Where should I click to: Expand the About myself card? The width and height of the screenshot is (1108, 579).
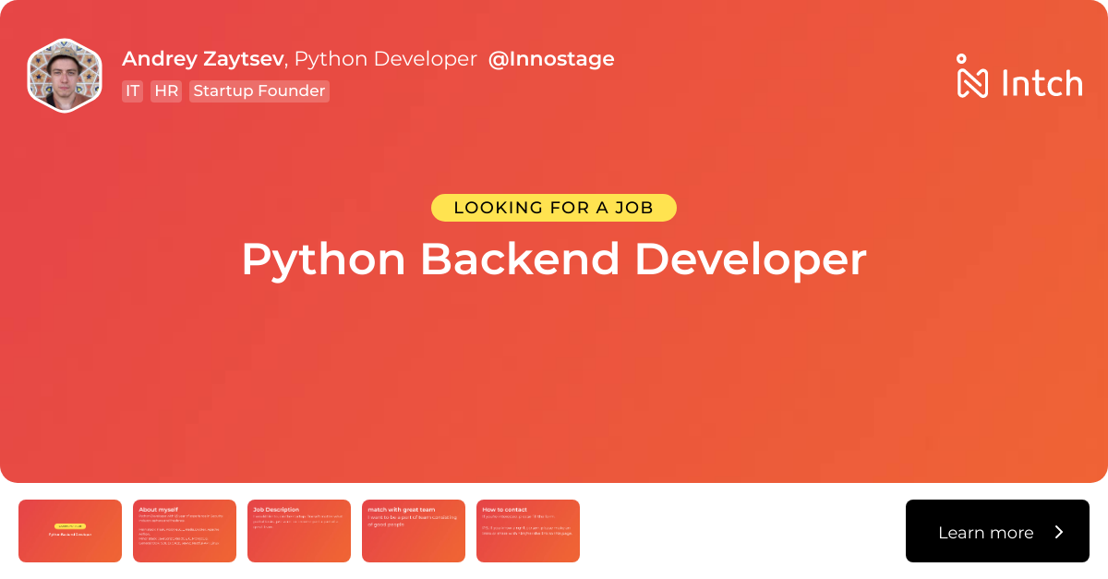(185, 531)
